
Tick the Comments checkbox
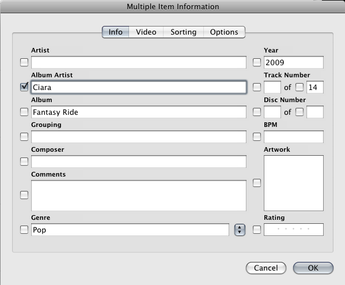click(x=24, y=195)
